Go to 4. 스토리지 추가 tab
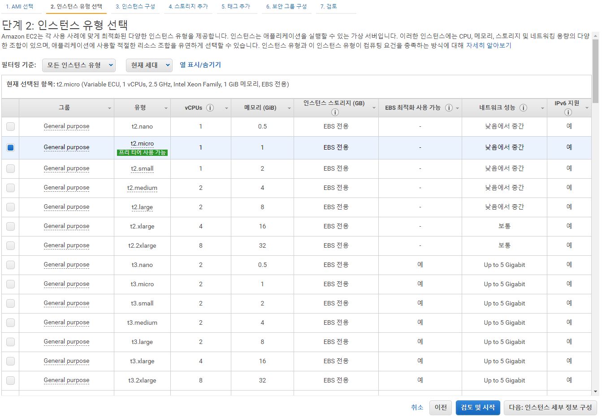Screen dimensions: 602x417 tap(188, 7)
